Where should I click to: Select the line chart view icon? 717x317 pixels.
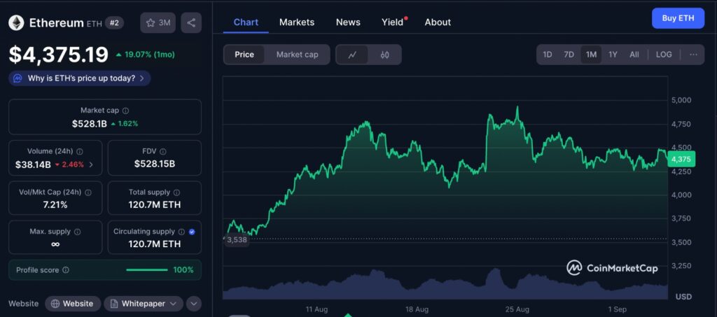click(352, 55)
